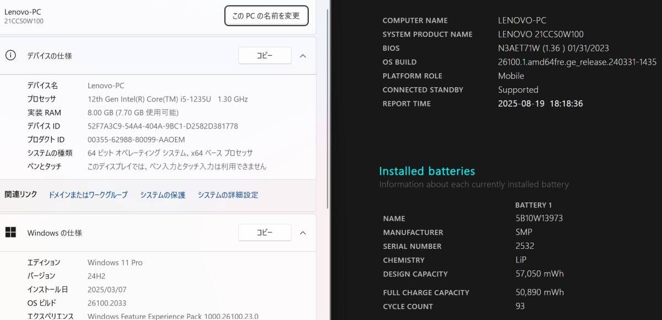The width and height of the screenshot is (662, 320).
Task: Open the システムの詳細設定 link
Action: pyautogui.click(x=228, y=195)
